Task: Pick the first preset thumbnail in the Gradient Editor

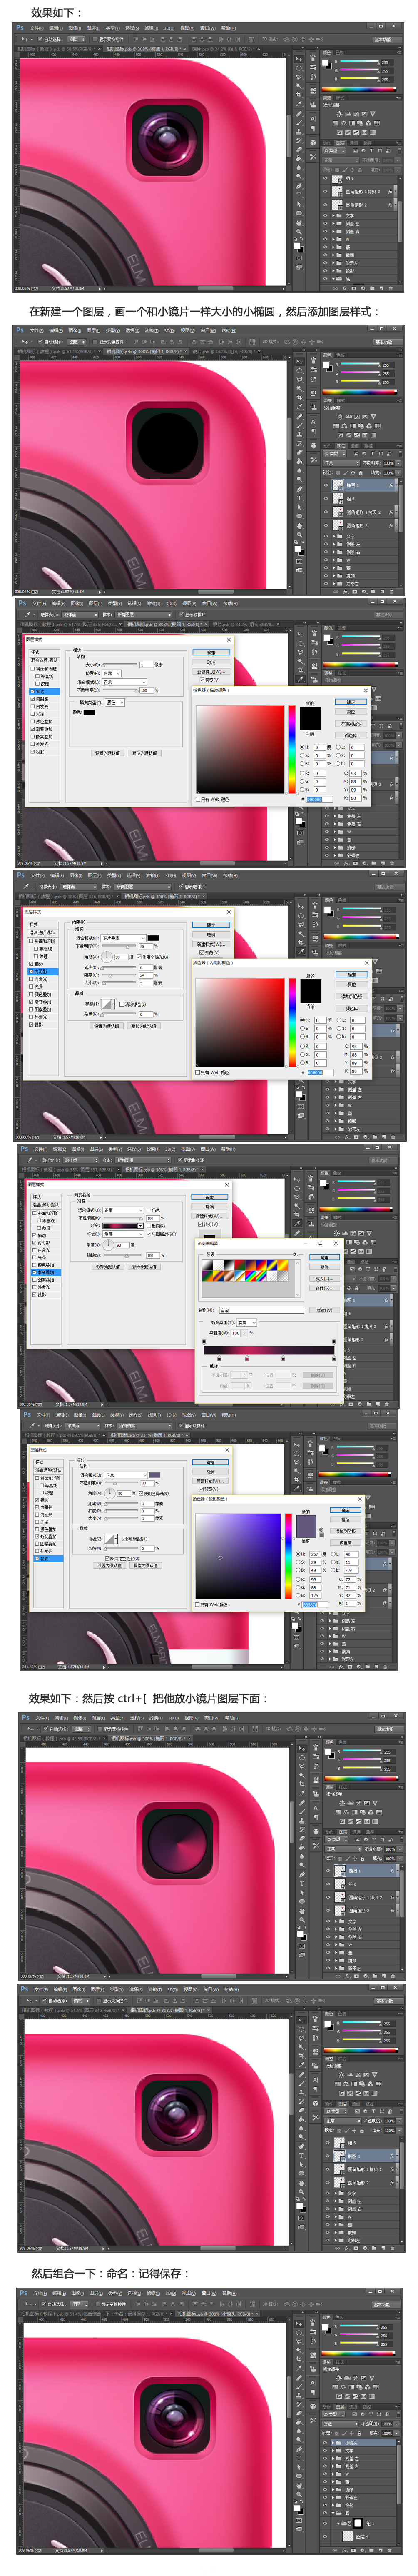Action: click(x=207, y=1264)
